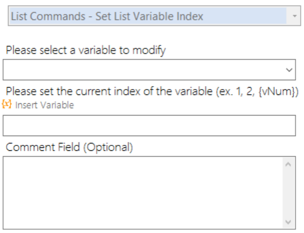Screen dimensions: 304x233
Task: Focus the current index input field
Action: (x=149, y=125)
